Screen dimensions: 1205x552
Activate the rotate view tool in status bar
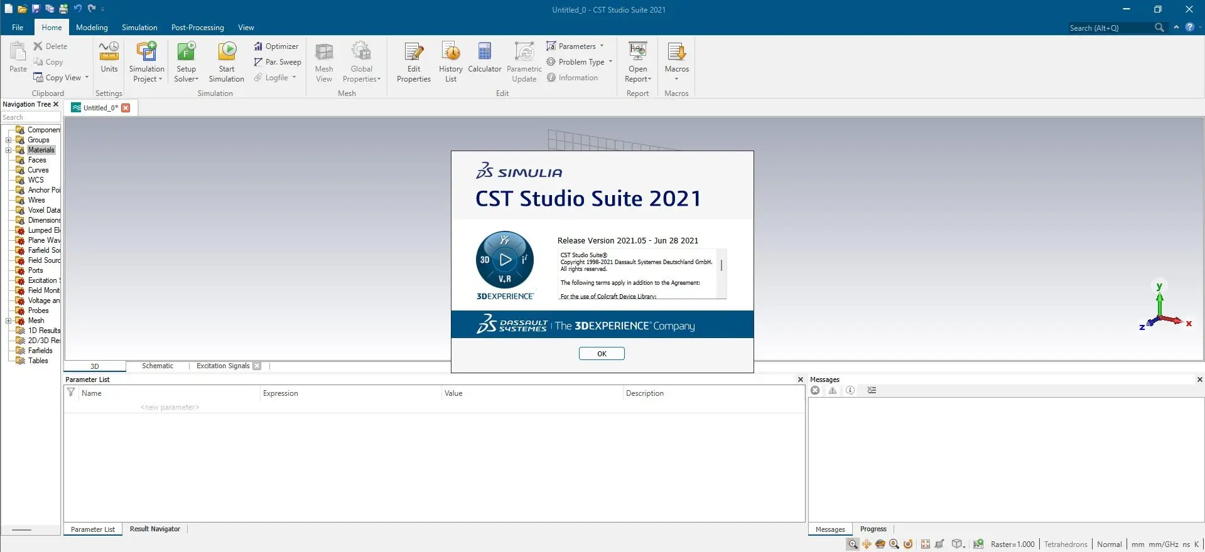pyautogui.click(x=880, y=544)
